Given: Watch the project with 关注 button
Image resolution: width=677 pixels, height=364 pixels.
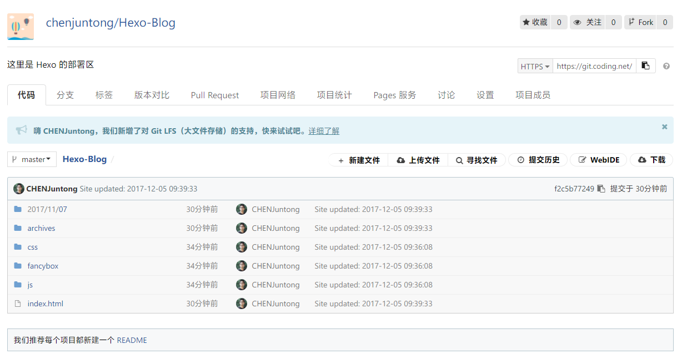Looking at the screenshot, I should pyautogui.click(x=588, y=22).
